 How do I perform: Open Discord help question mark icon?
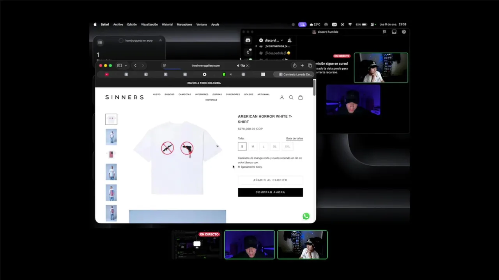(404, 32)
